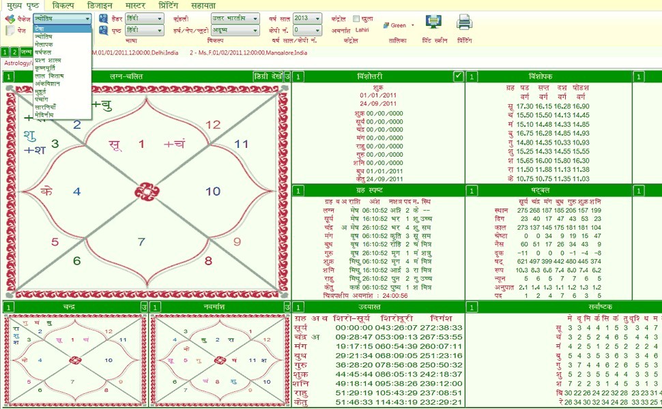Select पंचांग in package list
This screenshot has height=409, width=662.
pyautogui.click(x=63, y=99)
